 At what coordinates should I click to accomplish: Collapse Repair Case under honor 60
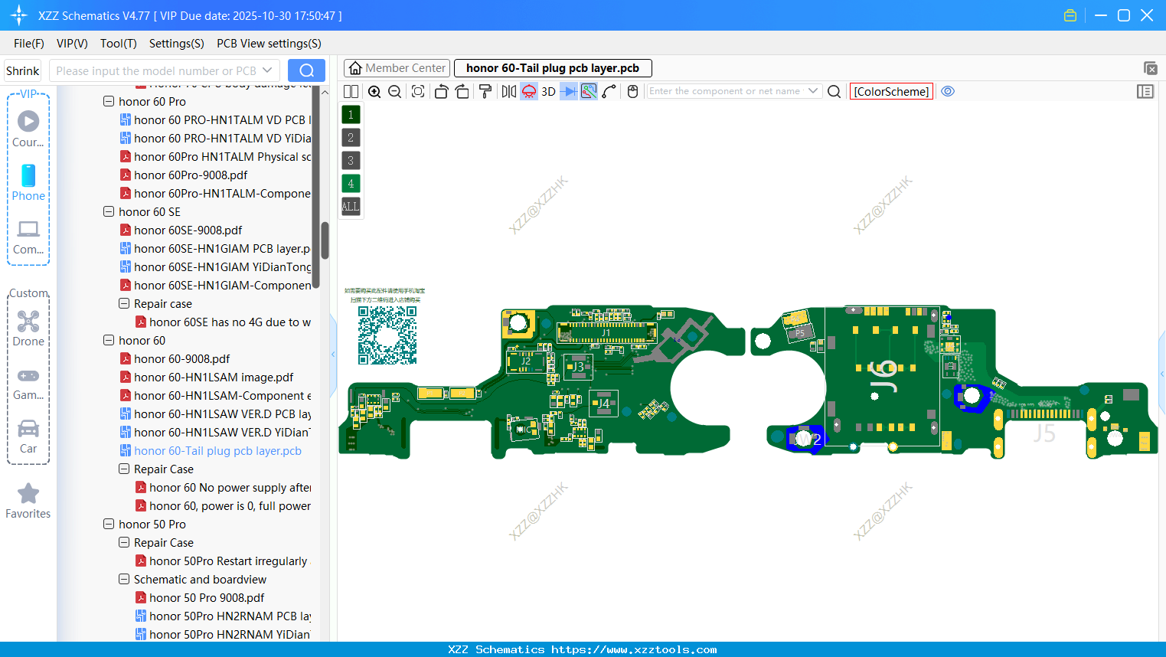click(x=124, y=469)
